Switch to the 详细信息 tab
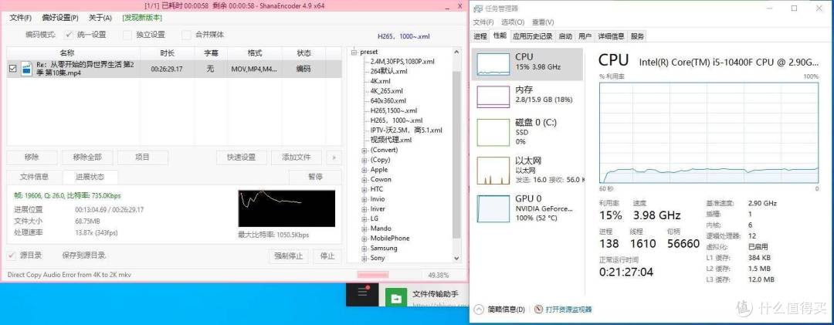Viewport: 834px width, 325px height. 611,36
